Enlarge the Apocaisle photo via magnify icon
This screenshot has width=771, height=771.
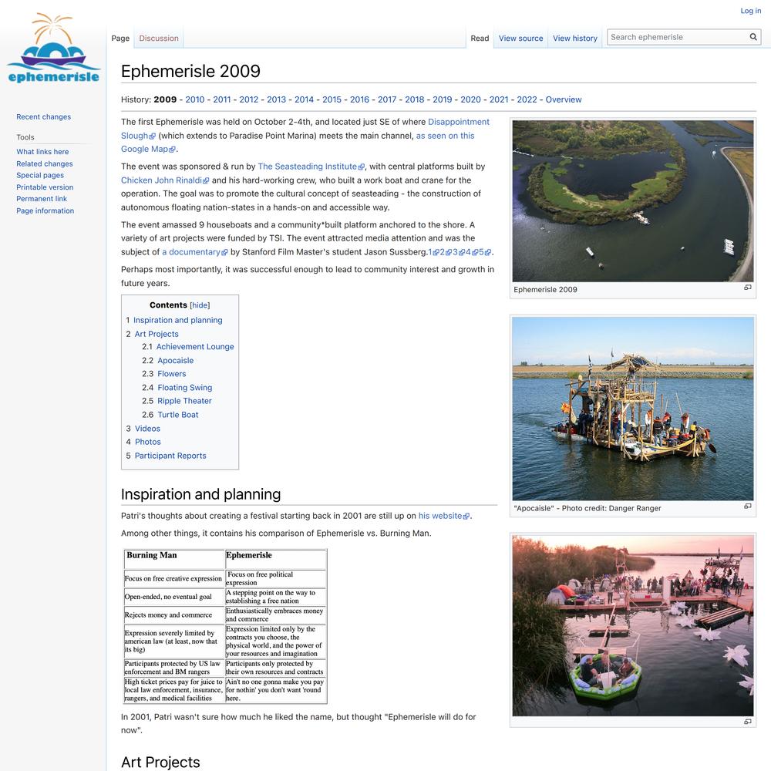pyautogui.click(x=747, y=506)
